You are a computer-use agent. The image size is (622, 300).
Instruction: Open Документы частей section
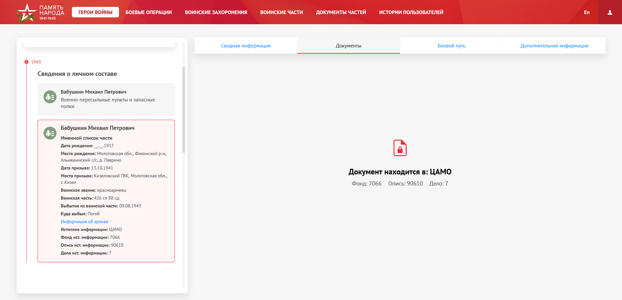coord(341,12)
